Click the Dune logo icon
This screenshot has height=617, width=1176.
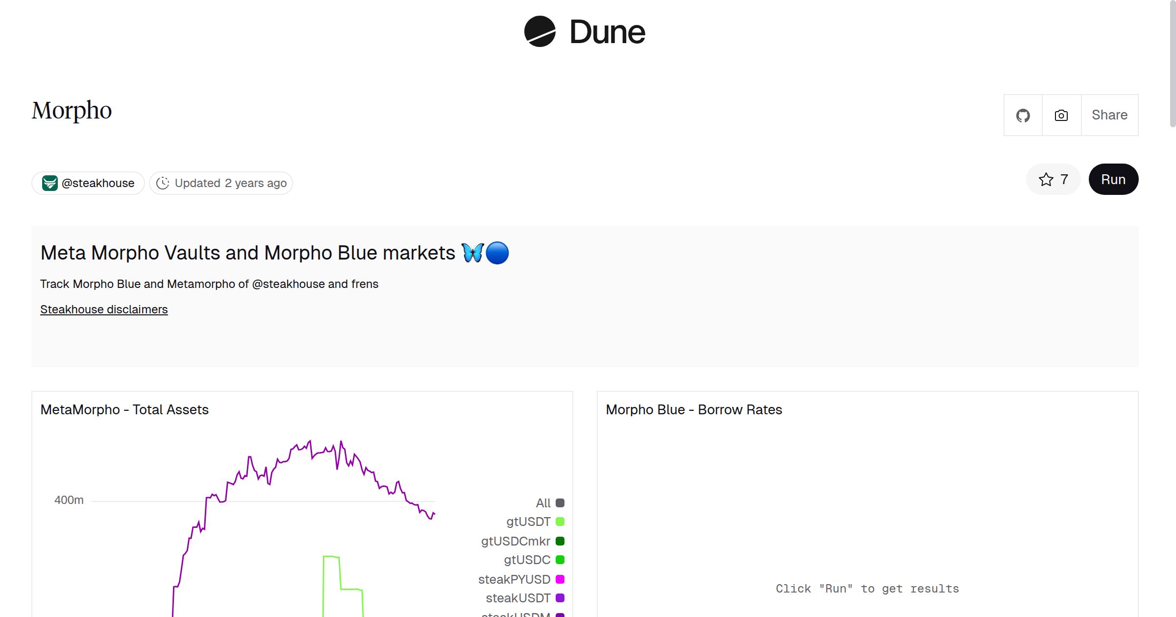tap(539, 32)
